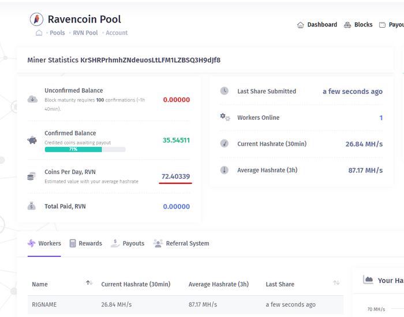This screenshot has height=317, width=404.
Task: Go to Dashboard in top navigation
Action: 322,24
